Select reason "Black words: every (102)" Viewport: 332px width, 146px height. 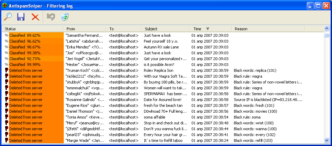254,135
